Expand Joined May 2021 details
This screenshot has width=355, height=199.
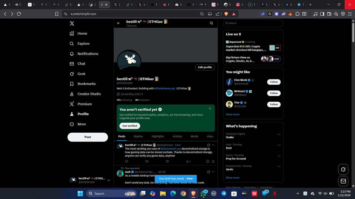(130, 94)
